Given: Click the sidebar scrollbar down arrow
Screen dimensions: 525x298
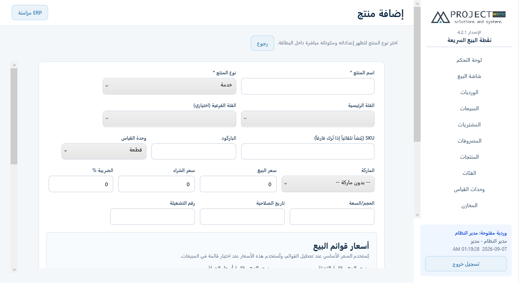Looking at the screenshot, I should pos(417,215).
